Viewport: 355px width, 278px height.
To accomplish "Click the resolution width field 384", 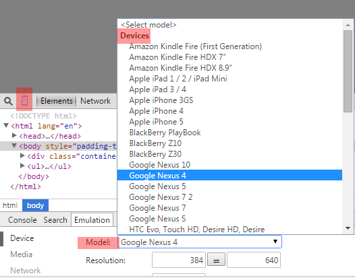I will tap(179, 260).
